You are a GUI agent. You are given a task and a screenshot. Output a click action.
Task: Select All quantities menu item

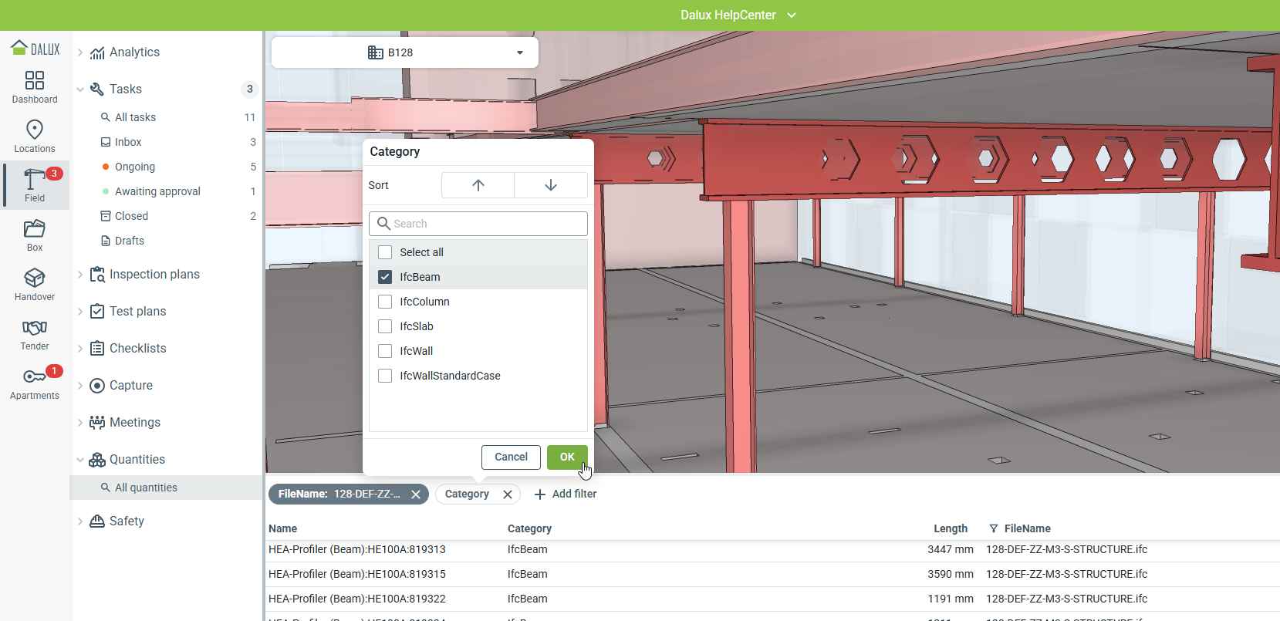click(x=146, y=488)
